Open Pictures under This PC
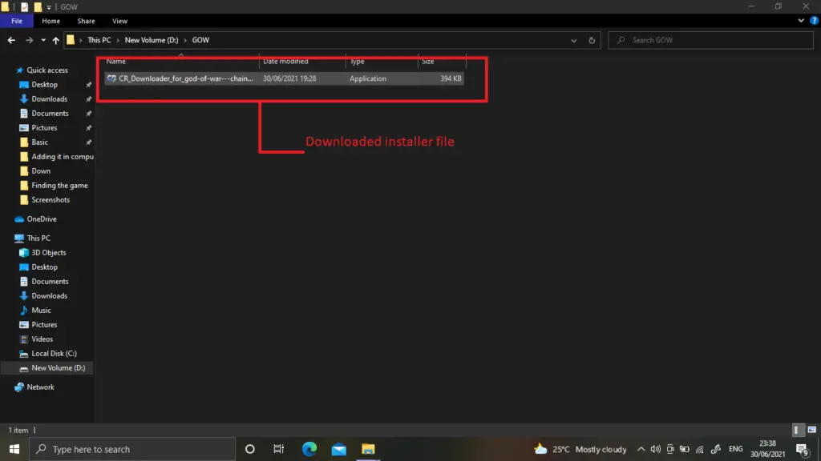The height and width of the screenshot is (461, 821). tap(44, 325)
